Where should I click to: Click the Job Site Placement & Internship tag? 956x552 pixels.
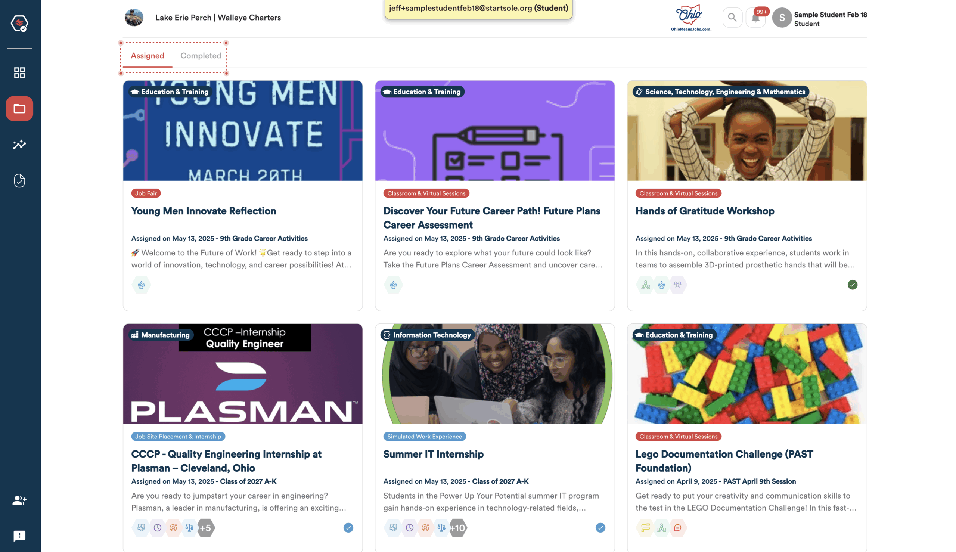178,436
